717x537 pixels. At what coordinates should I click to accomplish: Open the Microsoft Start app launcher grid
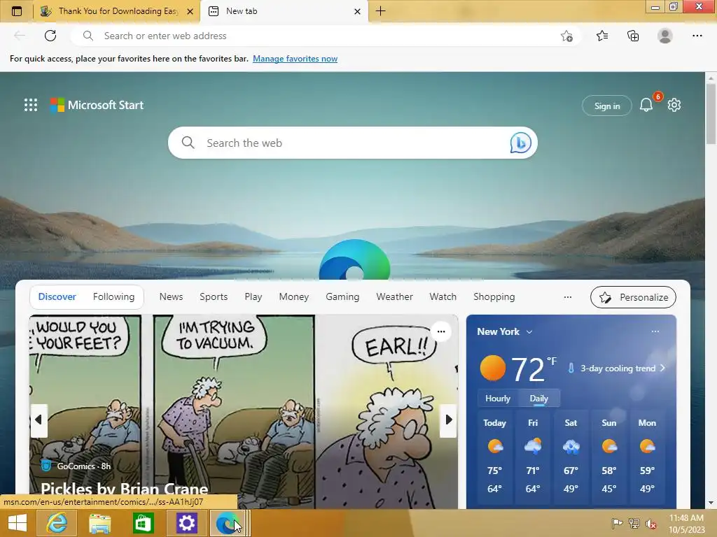31,105
